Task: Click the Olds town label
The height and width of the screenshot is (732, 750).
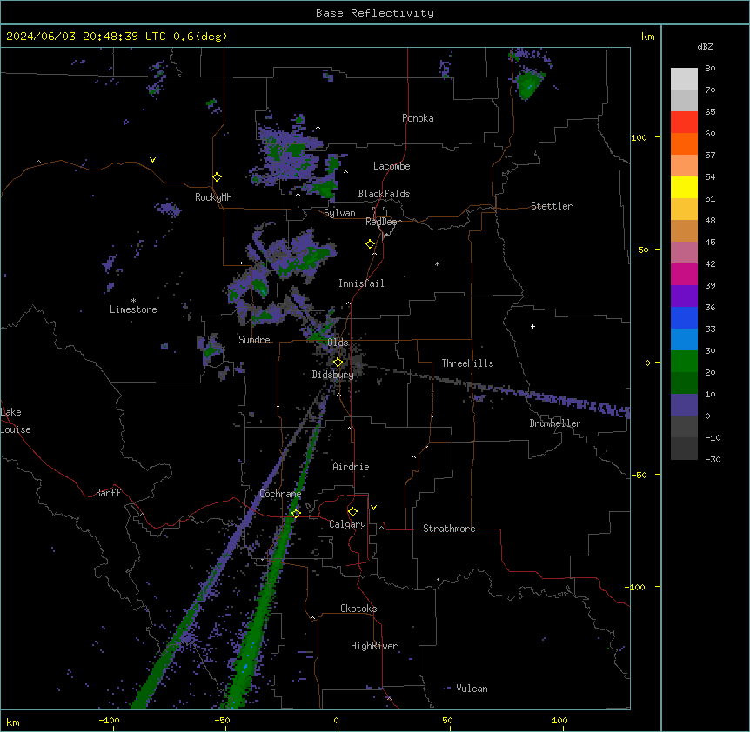Action: (338, 343)
